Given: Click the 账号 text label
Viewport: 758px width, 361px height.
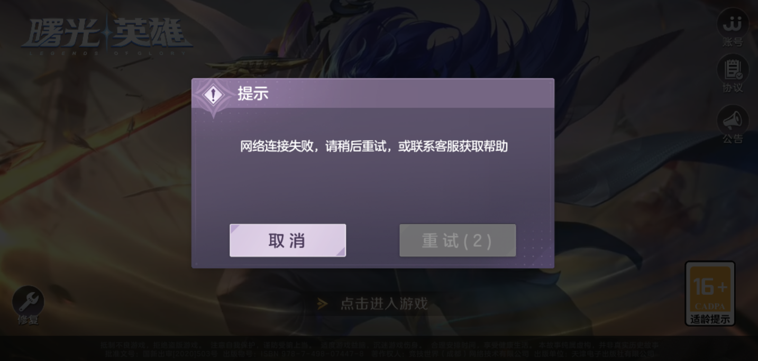Looking at the screenshot, I should pos(733,42).
